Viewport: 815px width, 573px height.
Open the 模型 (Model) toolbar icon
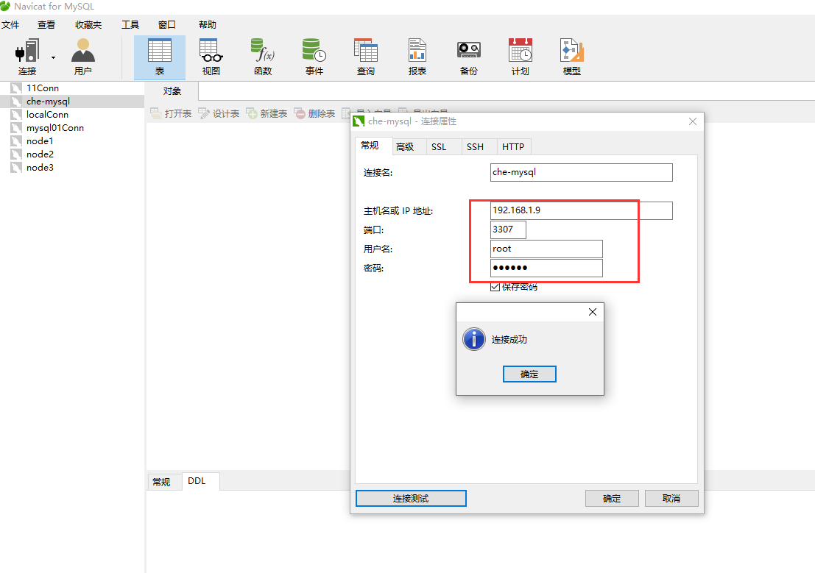[572, 57]
